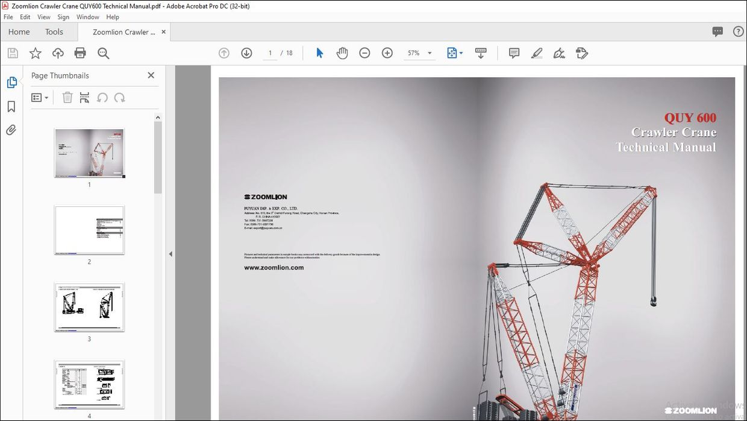Screen dimensions: 747x421
Task: Open the Attachments panel
Action: (12, 130)
